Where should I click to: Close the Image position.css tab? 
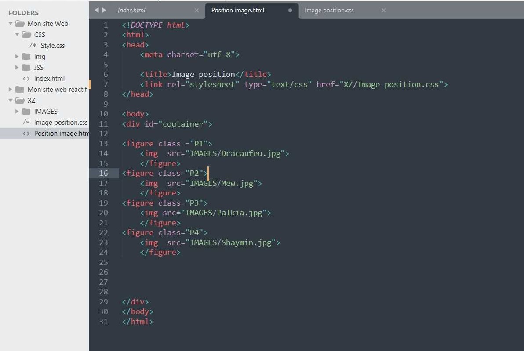(384, 11)
